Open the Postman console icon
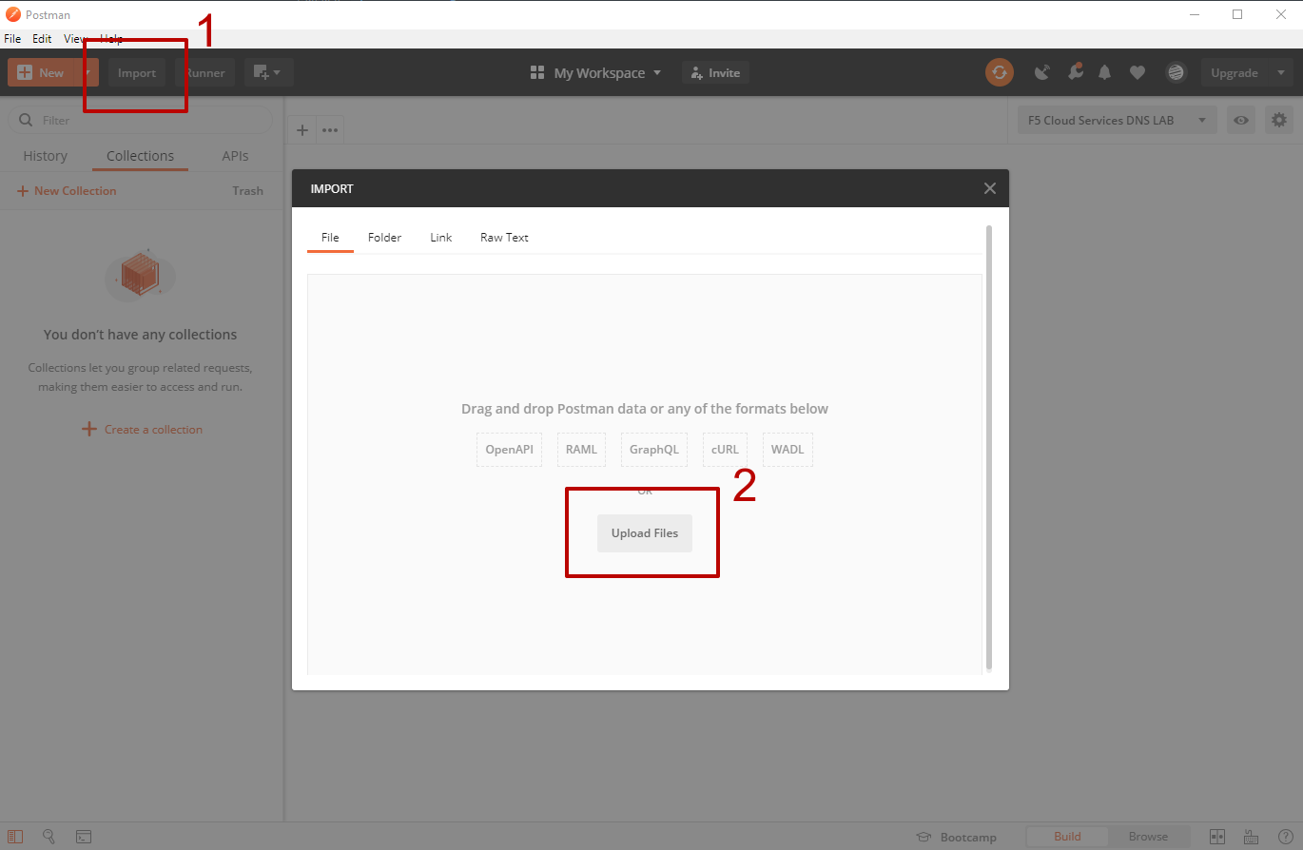Screen dimensions: 1303x850 (84, 837)
